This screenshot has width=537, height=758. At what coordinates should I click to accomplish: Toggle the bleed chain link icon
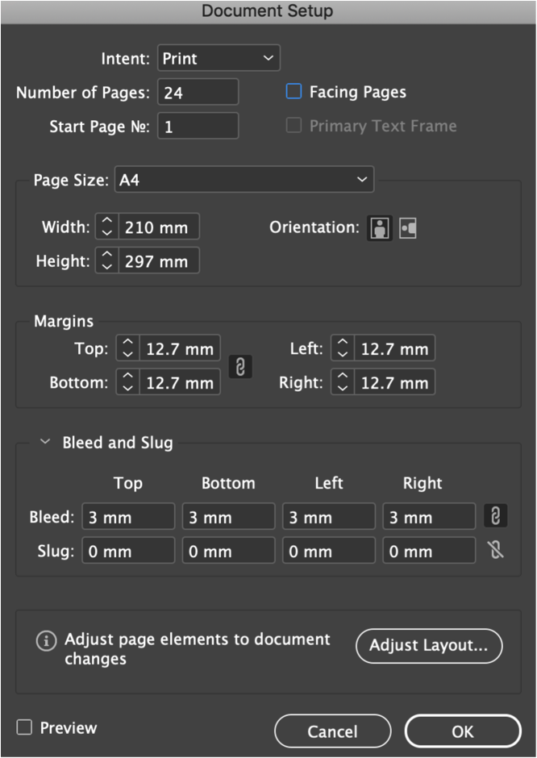(495, 516)
